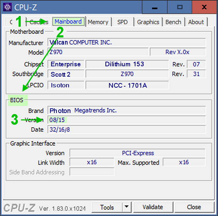Click the LPCIO vendor Isoton

(66, 85)
